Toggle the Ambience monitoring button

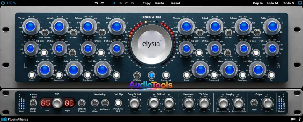pyautogui.click(x=105, y=103)
